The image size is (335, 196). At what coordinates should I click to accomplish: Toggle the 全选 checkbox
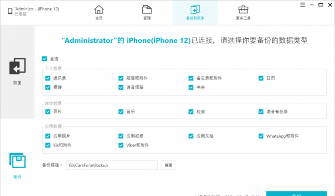click(x=44, y=59)
